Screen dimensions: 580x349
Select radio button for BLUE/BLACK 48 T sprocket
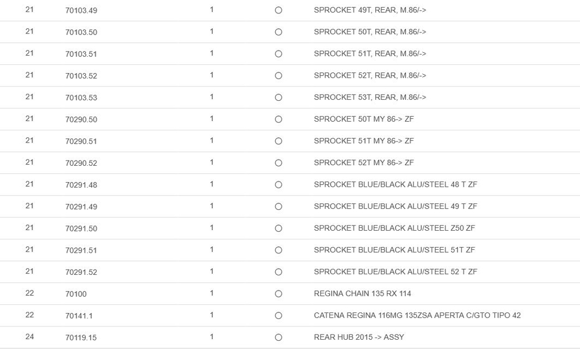click(278, 185)
